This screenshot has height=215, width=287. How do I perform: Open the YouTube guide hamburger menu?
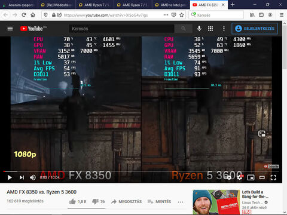point(10,29)
